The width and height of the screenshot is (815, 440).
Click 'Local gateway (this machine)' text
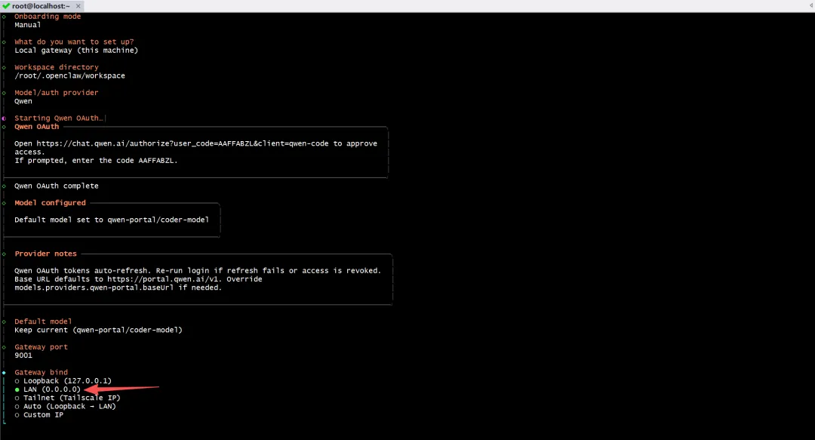pos(76,51)
